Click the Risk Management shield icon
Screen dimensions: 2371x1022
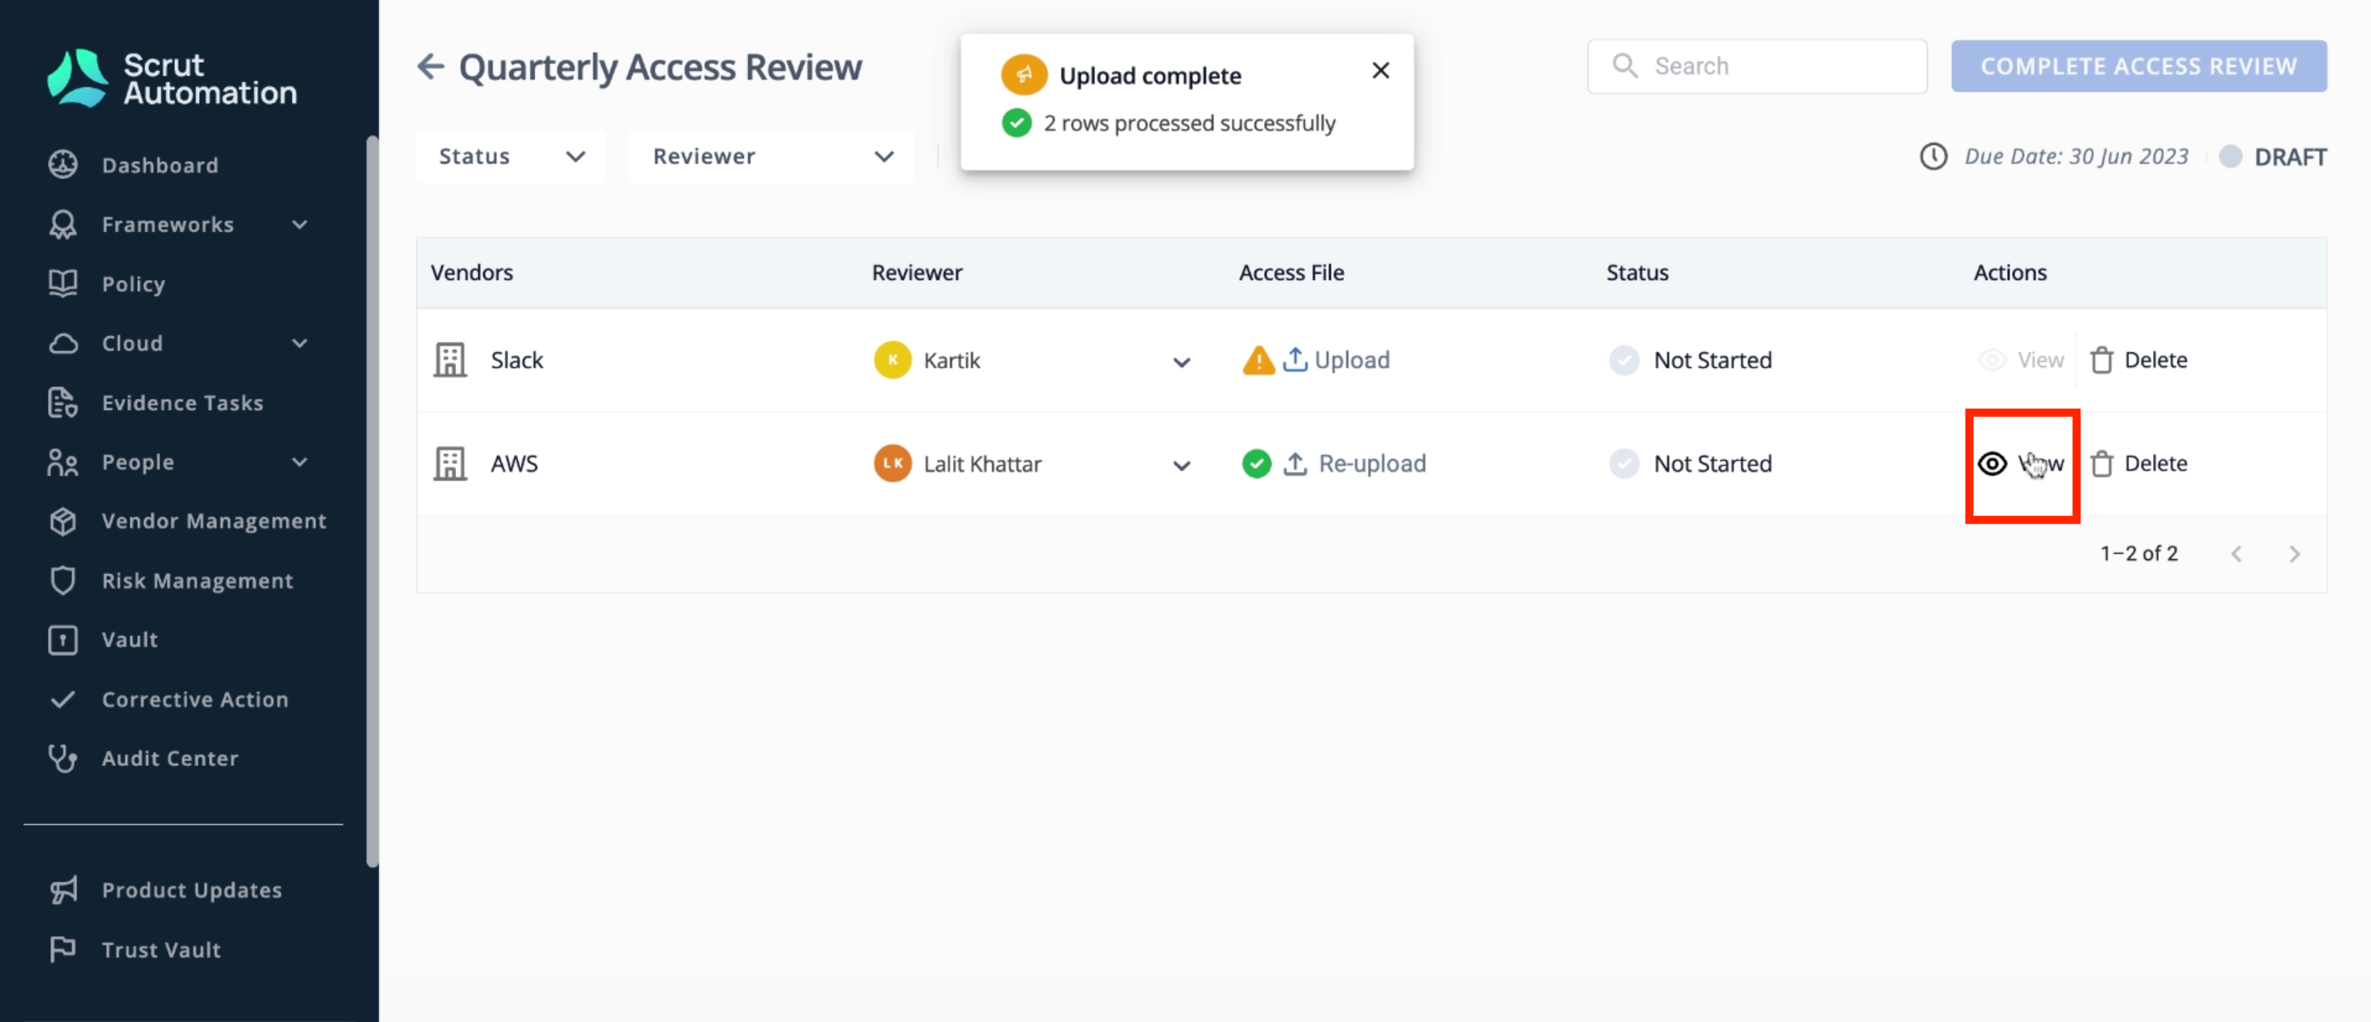pos(63,581)
